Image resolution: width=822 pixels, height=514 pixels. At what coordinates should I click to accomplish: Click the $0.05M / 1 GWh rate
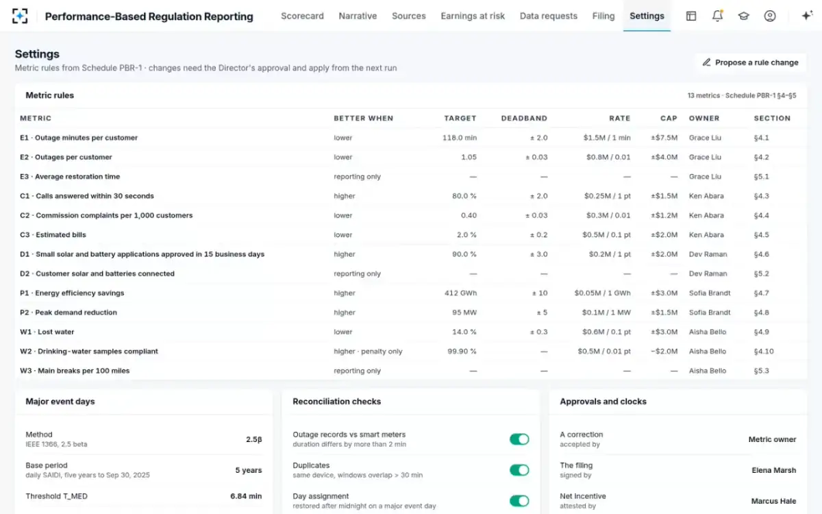pyautogui.click(x=603, y=293)
